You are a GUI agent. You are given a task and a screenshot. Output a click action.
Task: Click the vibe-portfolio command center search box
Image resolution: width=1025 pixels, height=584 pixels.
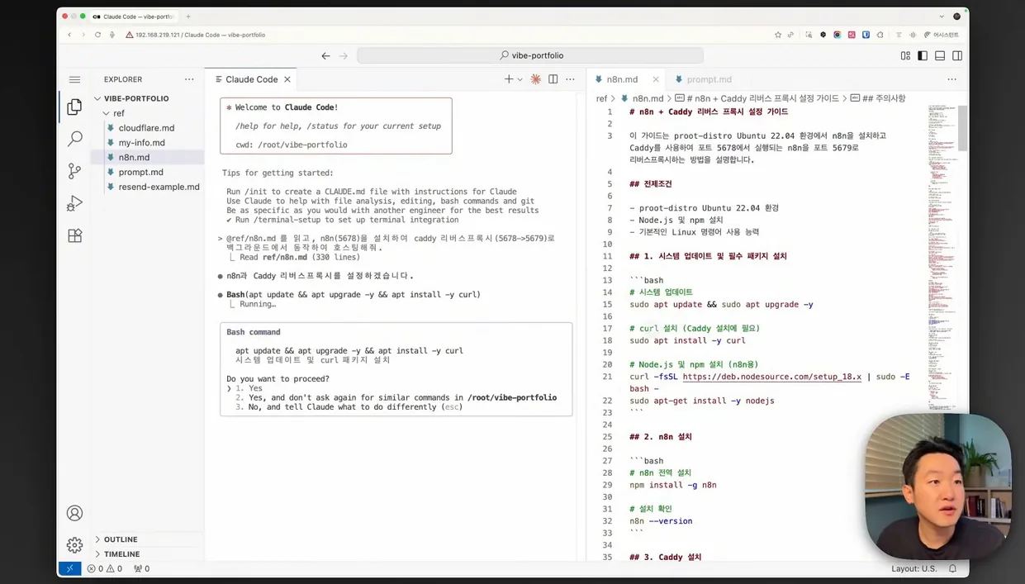[530, 55]
